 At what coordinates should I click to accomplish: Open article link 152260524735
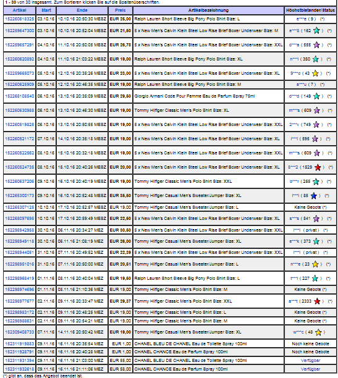20,167
